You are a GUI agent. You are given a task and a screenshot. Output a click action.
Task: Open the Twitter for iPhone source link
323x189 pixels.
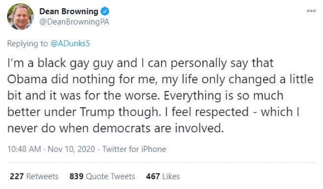click(134, 149)
